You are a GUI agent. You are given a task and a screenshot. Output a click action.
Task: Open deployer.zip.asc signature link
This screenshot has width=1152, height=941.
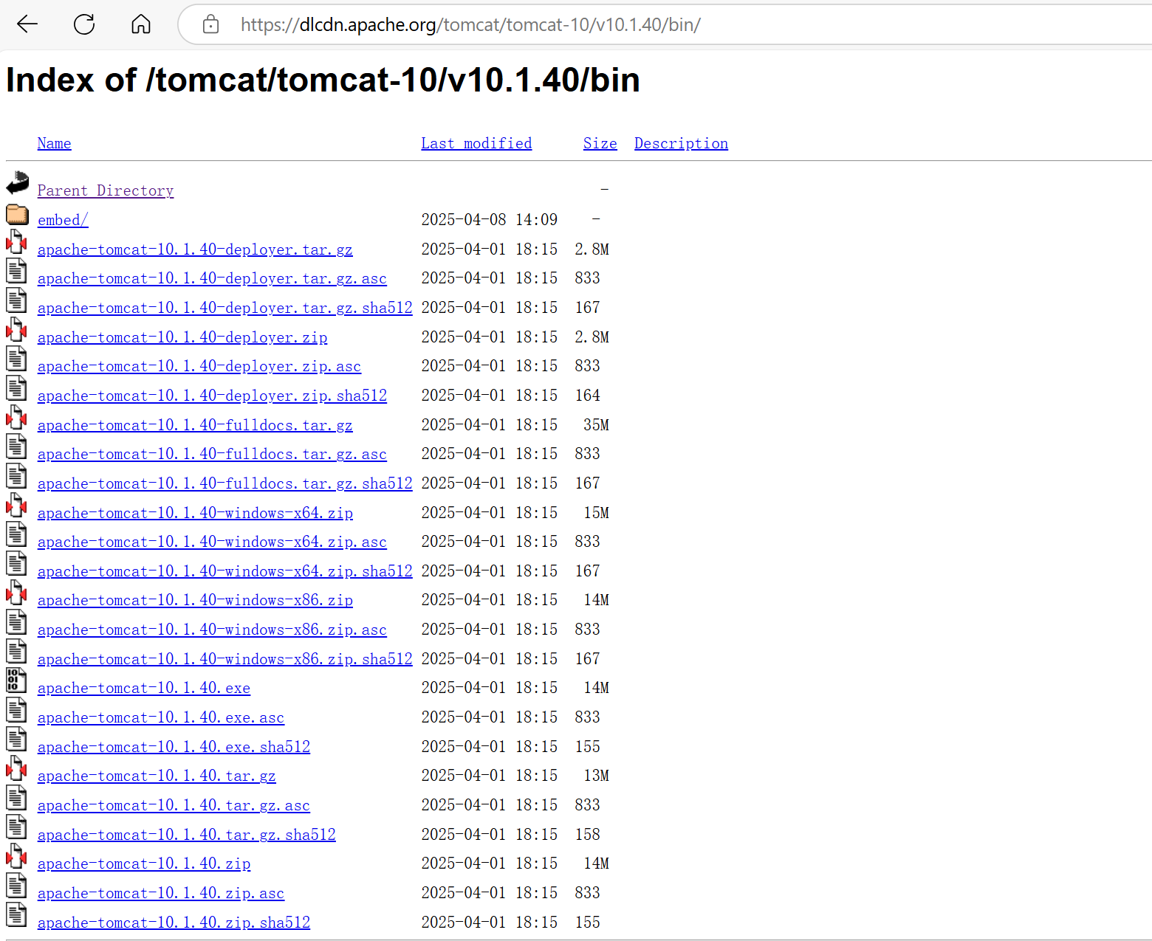click(x=199, y=366)
